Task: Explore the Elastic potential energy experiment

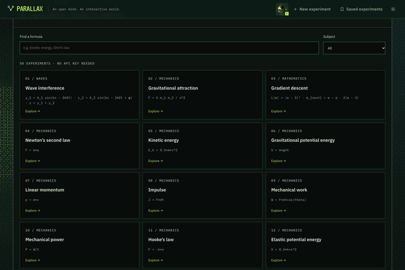Action: click(x=278, y=260)
